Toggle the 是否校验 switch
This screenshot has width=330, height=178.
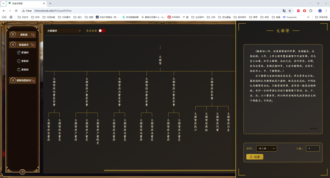[101, 31]
